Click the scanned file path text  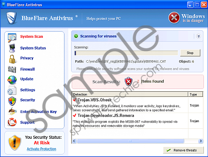click(x=126, y=61)
